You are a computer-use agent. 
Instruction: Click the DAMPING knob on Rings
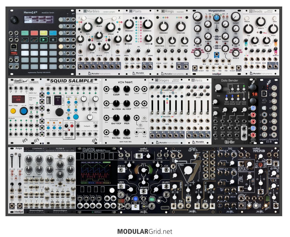(172, 41)
